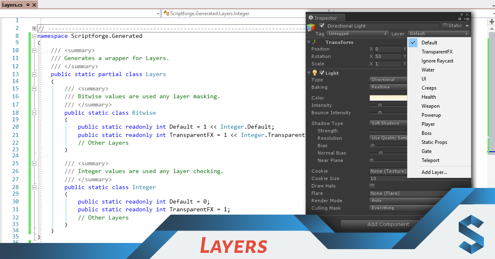The image size is (495, 259).
Task: Set layer to Teleport
Action: pyautogui.click(x=439, y=160)
